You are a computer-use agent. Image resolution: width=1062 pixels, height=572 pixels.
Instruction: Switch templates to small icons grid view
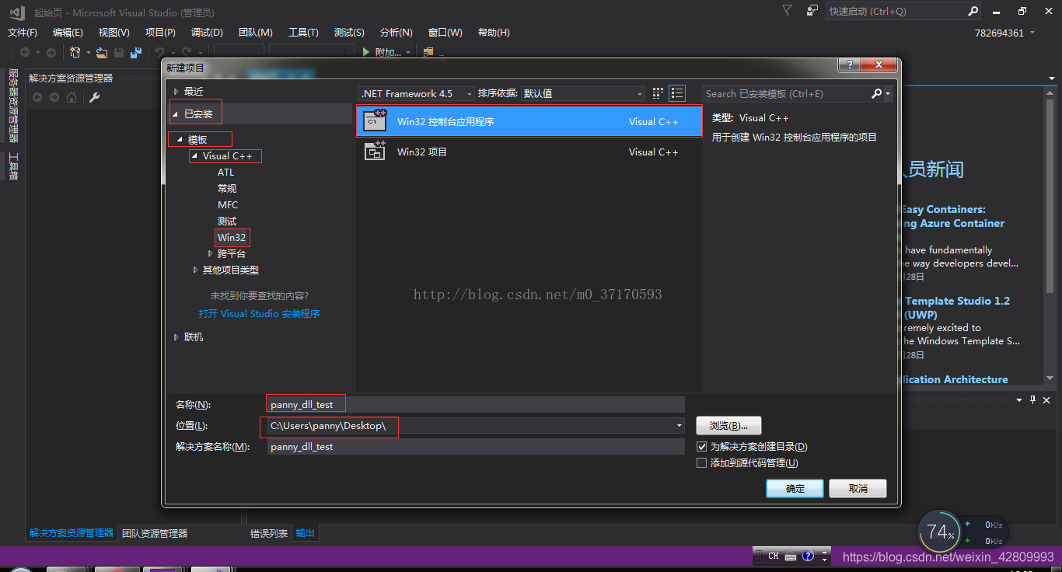[x=658, y=93]
